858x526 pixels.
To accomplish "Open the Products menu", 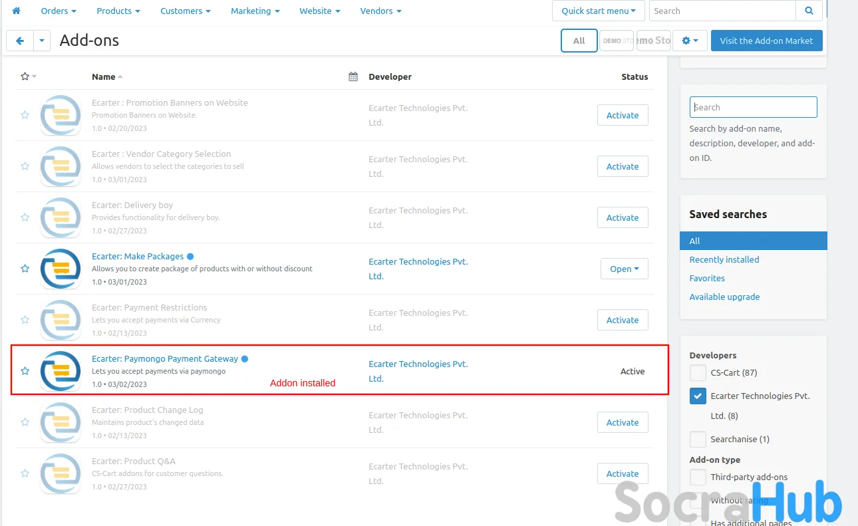I will 118,11.
